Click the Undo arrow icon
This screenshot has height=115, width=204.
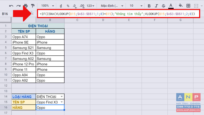click(x=11, y=6)
